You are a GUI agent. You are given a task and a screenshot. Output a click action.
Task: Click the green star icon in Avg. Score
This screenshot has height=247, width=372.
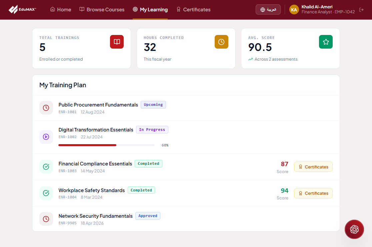[326, 42]
